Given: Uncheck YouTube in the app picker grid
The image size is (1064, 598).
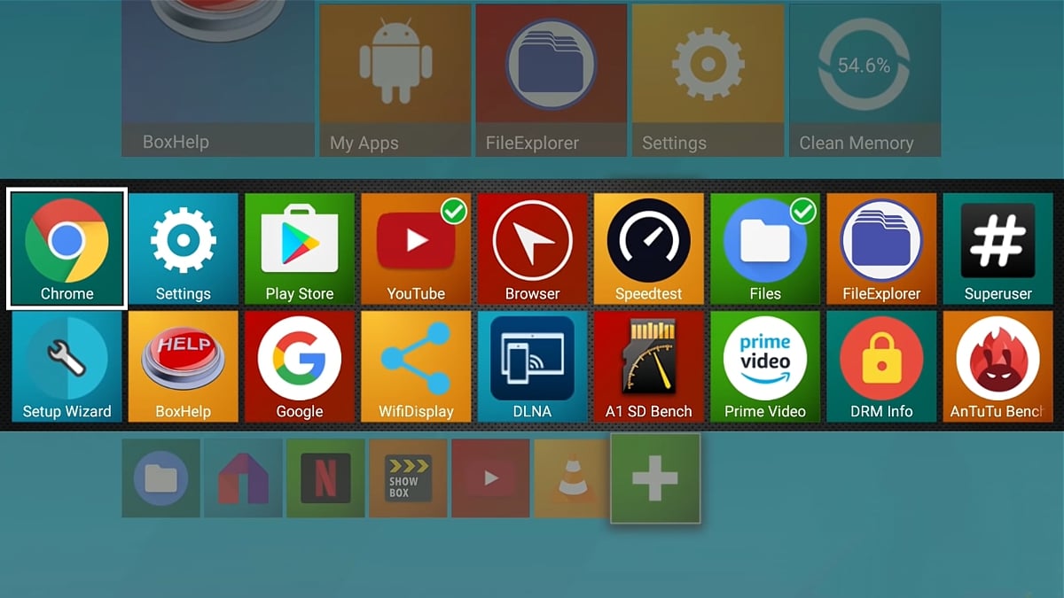Looking at the screenshot, I should tap(416, 249).
